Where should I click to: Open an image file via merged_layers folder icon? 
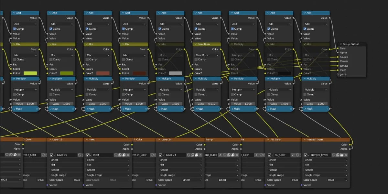tap(341, 155)
